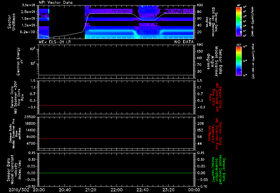Click the green 'Model Constant acceleration' label
Viewport: 280px width, 193px height.
[218, 170]
